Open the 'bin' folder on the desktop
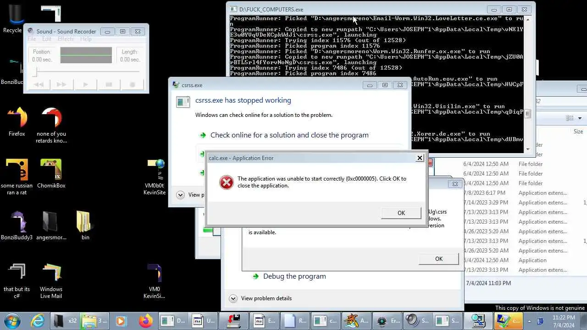This screenshot has width=587, height=330. click(x=85, y=226)
